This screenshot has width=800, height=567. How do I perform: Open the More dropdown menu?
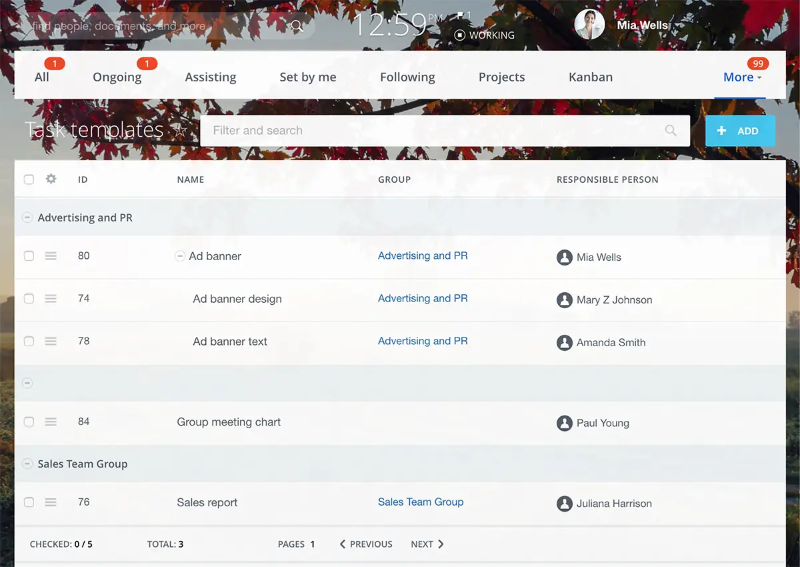(x=741, y=77)
